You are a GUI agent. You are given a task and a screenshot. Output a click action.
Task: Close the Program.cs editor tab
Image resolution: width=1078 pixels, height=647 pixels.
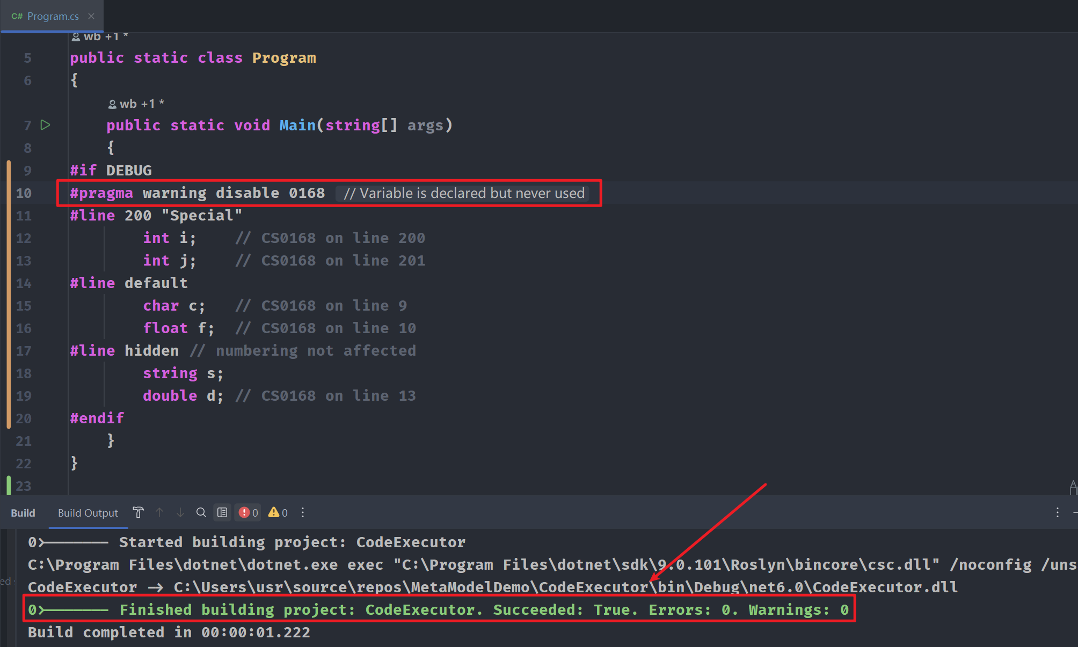point(91,16)
